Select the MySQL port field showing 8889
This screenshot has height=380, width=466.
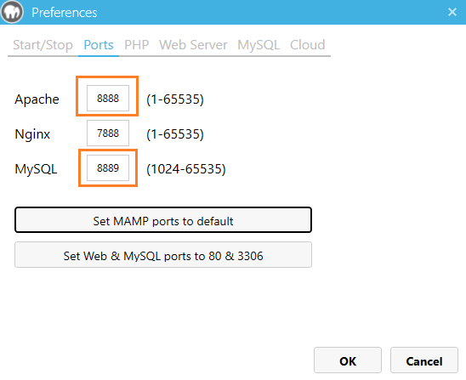[x=108, y=167]
